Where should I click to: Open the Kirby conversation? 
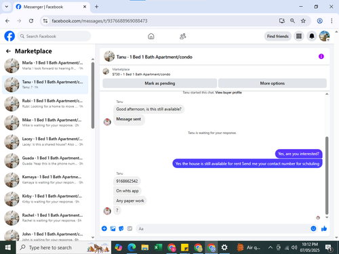coord(45,199)
